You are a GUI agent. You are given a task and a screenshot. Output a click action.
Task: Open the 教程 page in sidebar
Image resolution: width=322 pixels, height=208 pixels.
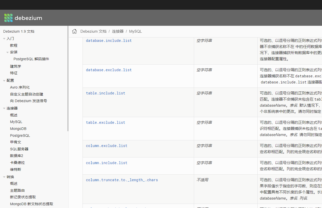tap(14, 45)
